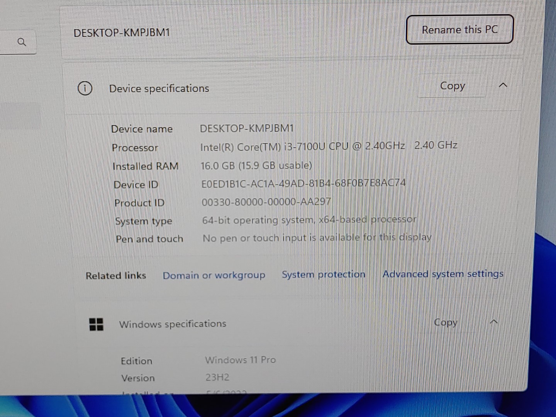
Task: Select the 23H2 version value
Action: (217, 377)
